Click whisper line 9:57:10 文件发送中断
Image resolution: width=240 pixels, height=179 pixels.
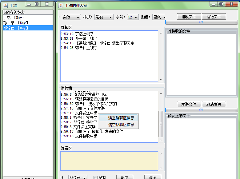pos(79,113)
